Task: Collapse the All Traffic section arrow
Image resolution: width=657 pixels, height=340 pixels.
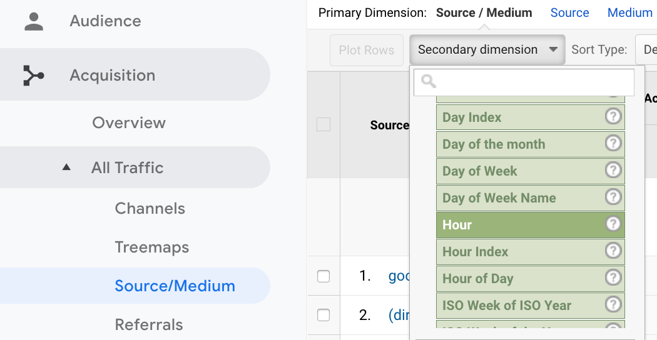Action: (66, 167)
